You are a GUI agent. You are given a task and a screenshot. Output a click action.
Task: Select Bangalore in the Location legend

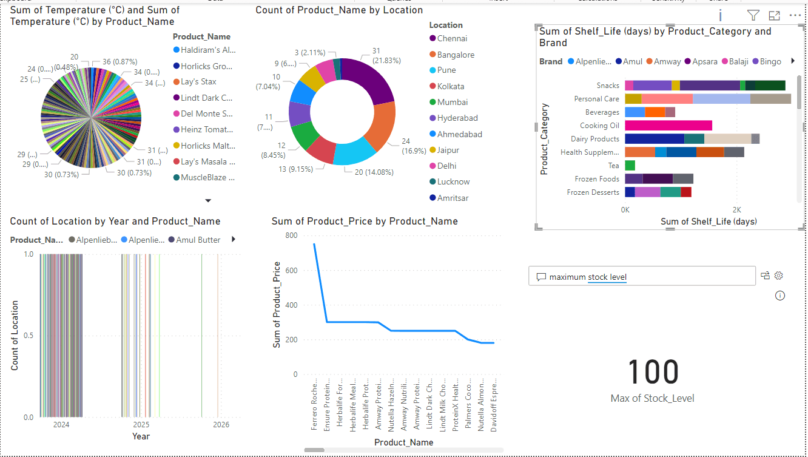pos(452,55)
